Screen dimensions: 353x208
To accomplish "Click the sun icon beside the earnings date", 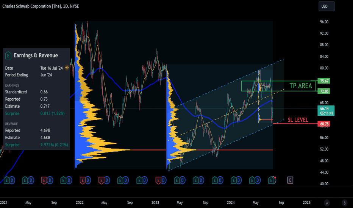I will 67,67.
